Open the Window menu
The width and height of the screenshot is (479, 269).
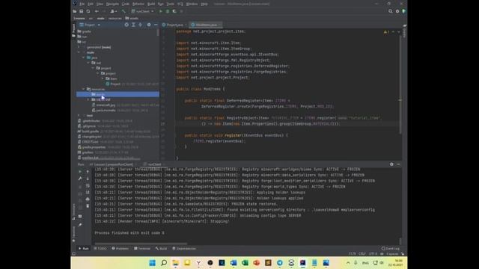pyautogui.click(x=192, y=4)
